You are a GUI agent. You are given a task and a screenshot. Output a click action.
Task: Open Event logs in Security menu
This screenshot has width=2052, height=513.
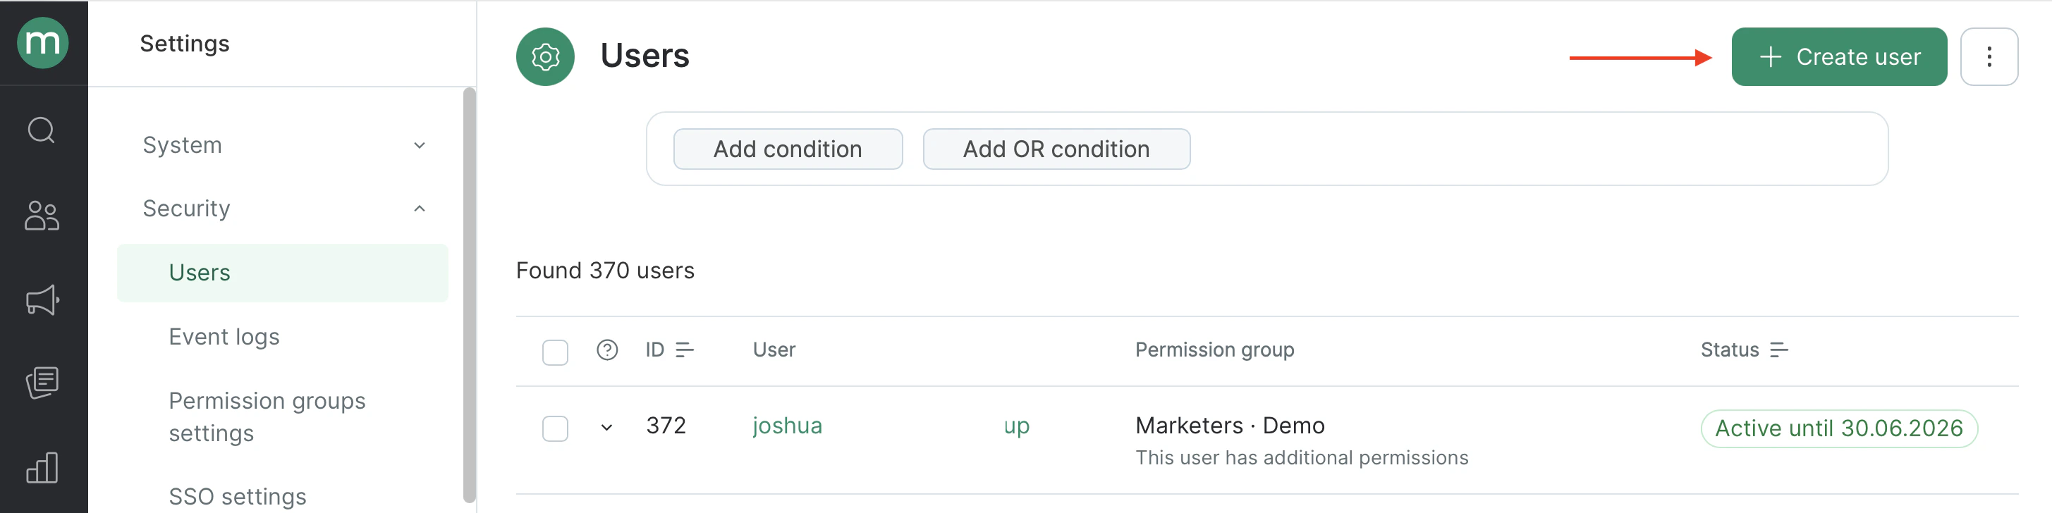point(224,337)
